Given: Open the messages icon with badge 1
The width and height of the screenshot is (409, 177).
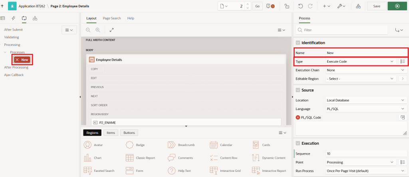Looking at the screenshot, I should click(x=270, y=6).
